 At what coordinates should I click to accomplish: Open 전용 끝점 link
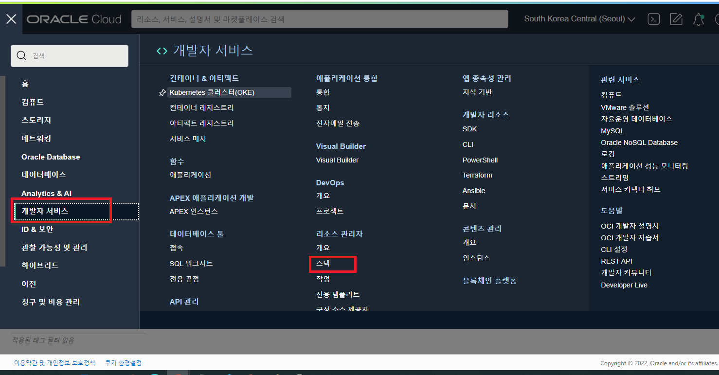184,279
